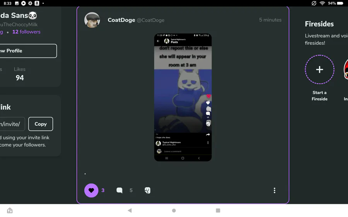The image size is (348, 217).
Task: Click the 5 minutes timestamp
Action: click(270, 20)
